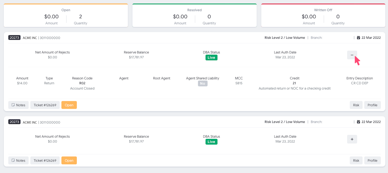
Task: Open Notes on the first ticket
Action: click(18, 105)
